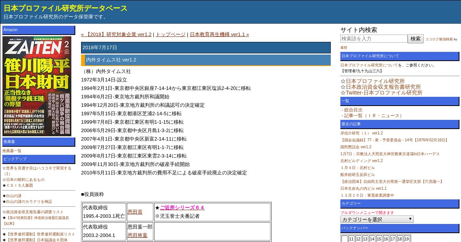Image resolution: width=461 pixels, height=242 pixels.
Task: Click the date header 2018年7月17日
Action: (206, 48)
